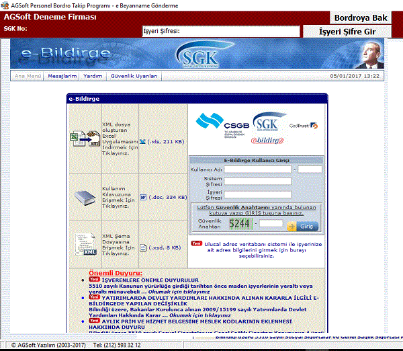Click the Tel: (212) 593 32 12 text
Viewport: 403px width, 351px height.
click(x=117, y=345)
